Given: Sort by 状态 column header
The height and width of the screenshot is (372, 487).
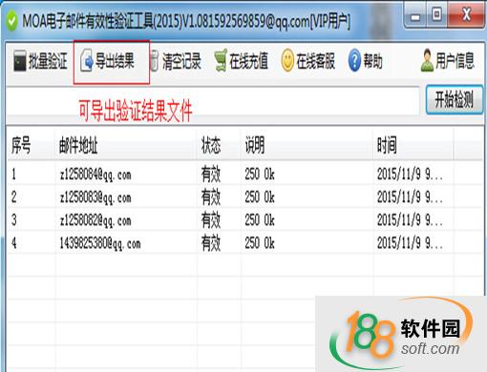Looking at the screenshot, I should point(219,146).
